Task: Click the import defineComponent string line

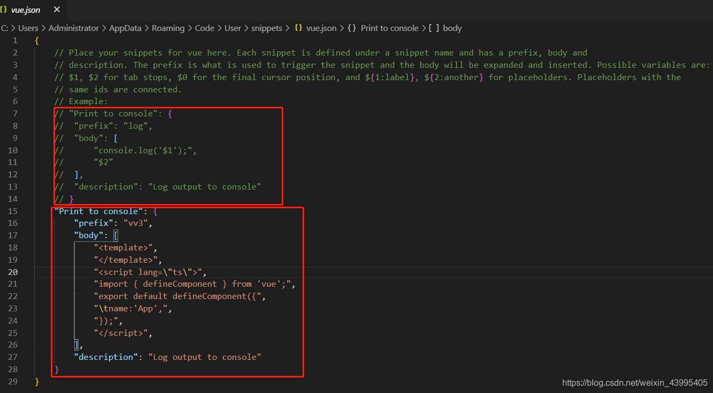Action: 194,284
